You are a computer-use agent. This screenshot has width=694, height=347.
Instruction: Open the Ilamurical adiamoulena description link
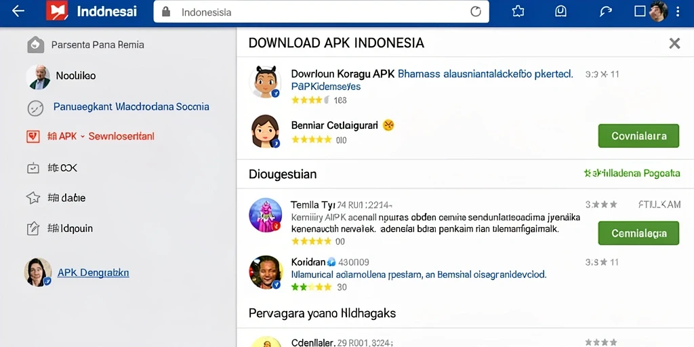[x=419, y=274]
